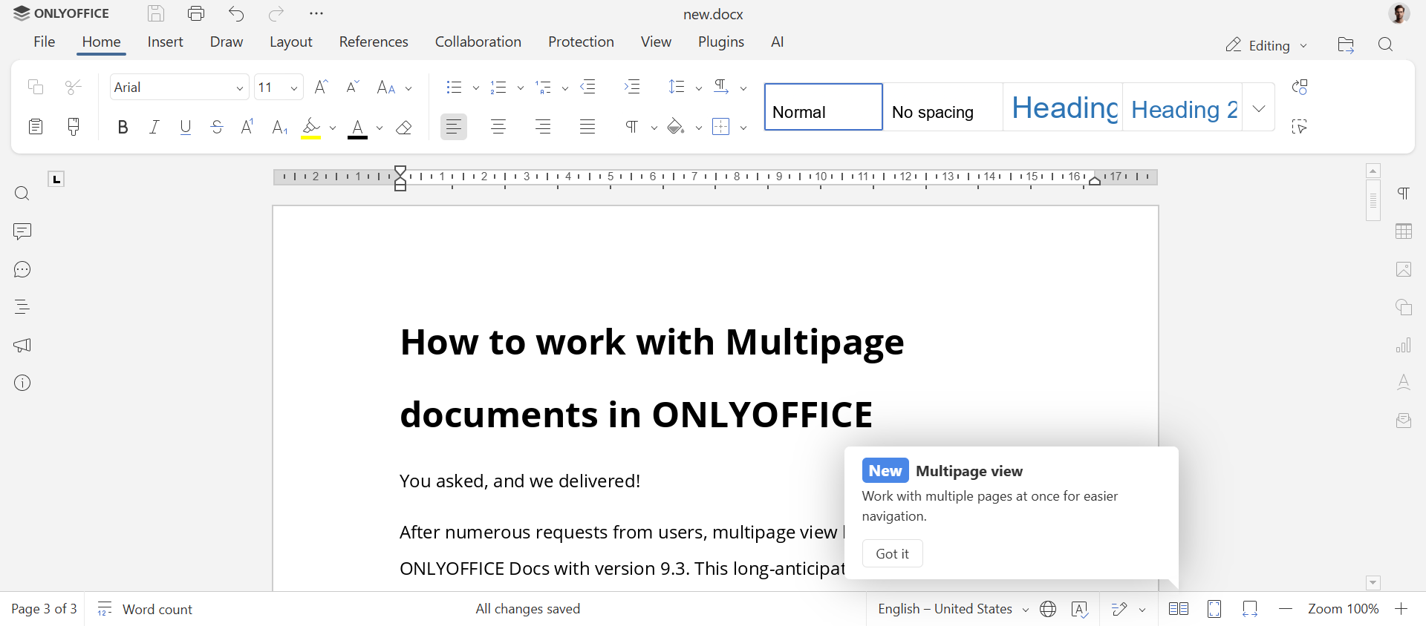
Task: Open the Comments panel in left sidebar
Action: [22, 231]
